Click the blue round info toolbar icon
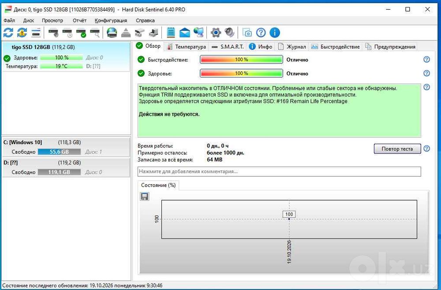 pos(275,33)
